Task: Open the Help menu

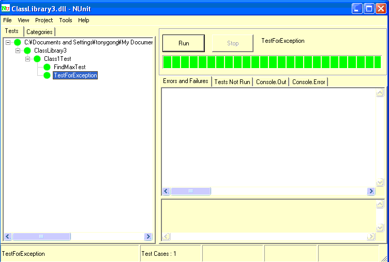Action: tap(84, 20)
